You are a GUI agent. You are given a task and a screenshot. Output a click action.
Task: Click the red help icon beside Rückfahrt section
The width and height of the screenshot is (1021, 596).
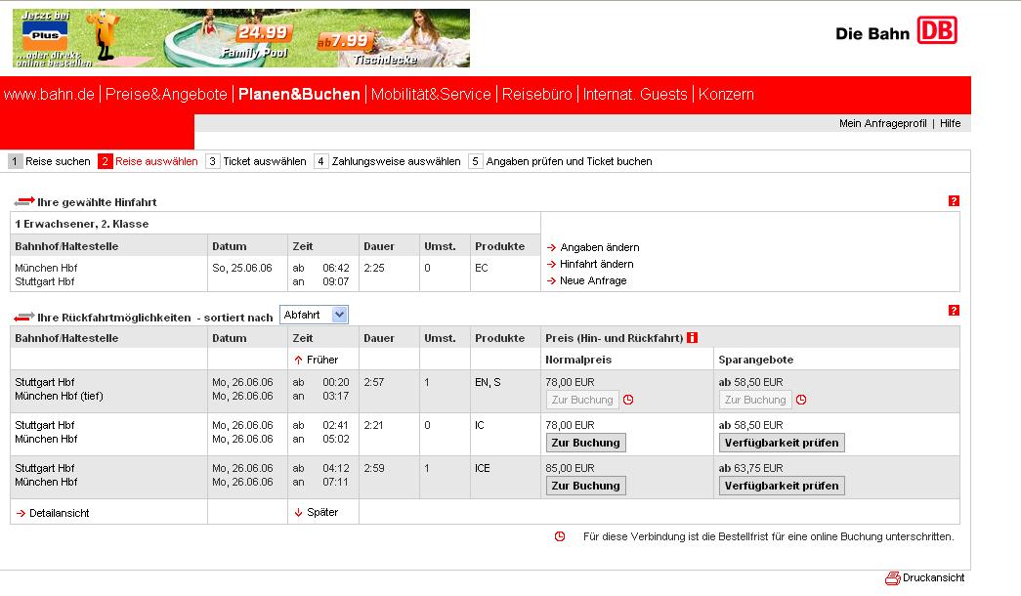coord(954,311)
